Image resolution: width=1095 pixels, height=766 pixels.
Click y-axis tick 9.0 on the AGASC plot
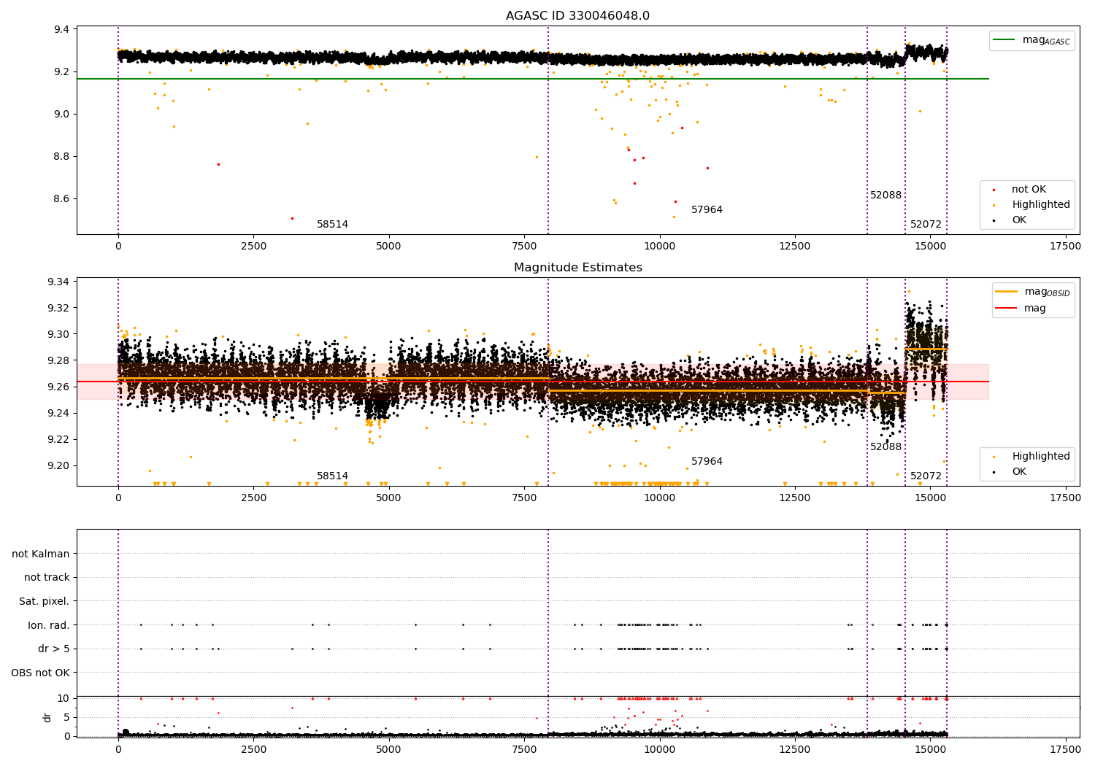[61, 115]
